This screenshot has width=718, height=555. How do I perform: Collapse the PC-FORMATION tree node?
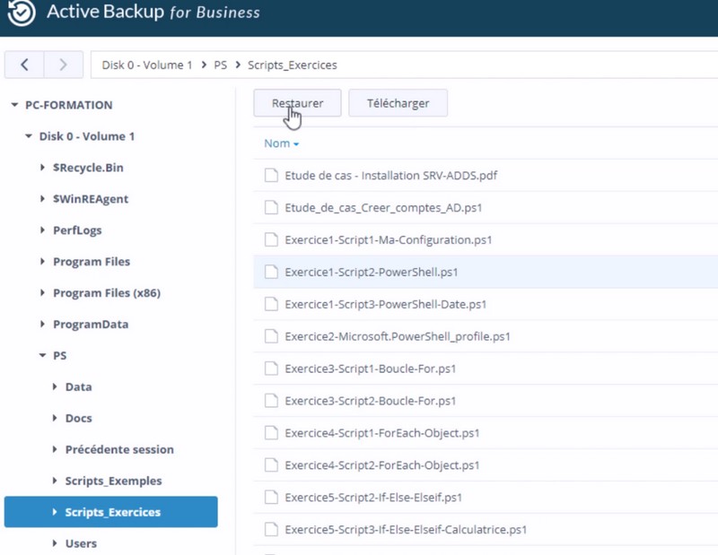(x=14, y=105)
